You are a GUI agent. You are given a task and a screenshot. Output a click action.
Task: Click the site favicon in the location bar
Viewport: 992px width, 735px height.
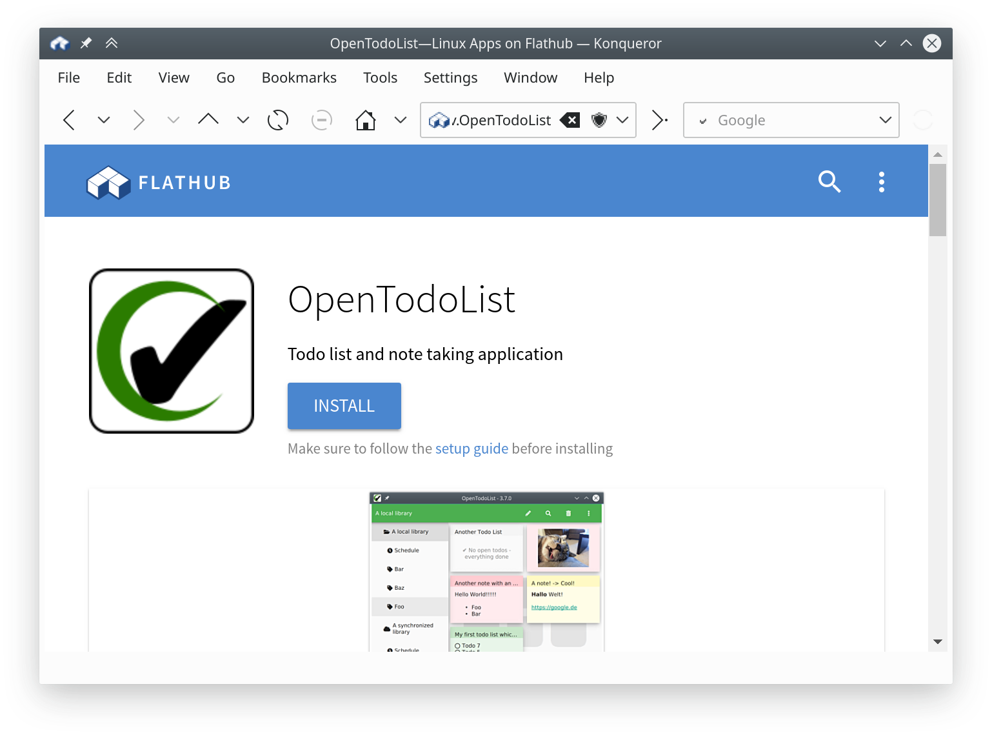(439, 120)
